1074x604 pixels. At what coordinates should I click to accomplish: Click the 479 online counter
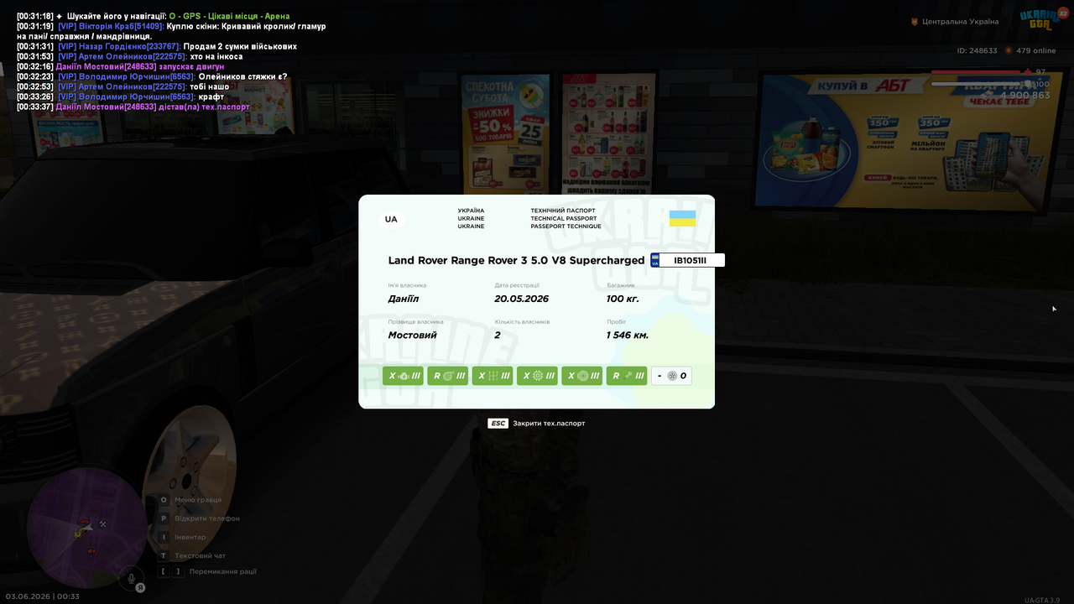(x=1036, y=50)
